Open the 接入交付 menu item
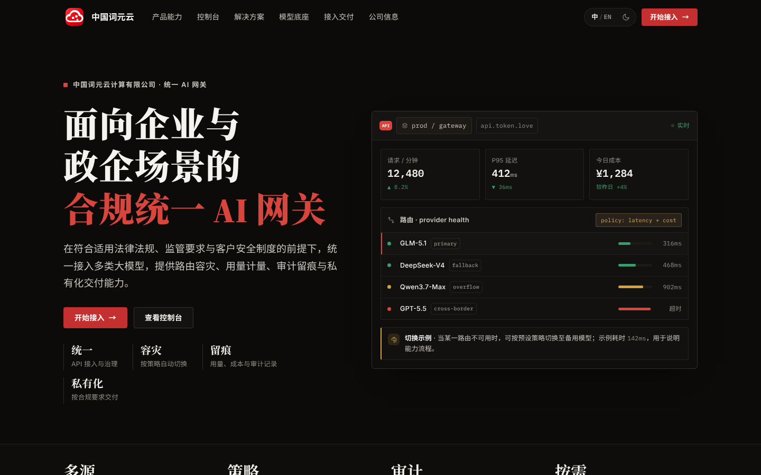 pos(339,17)
